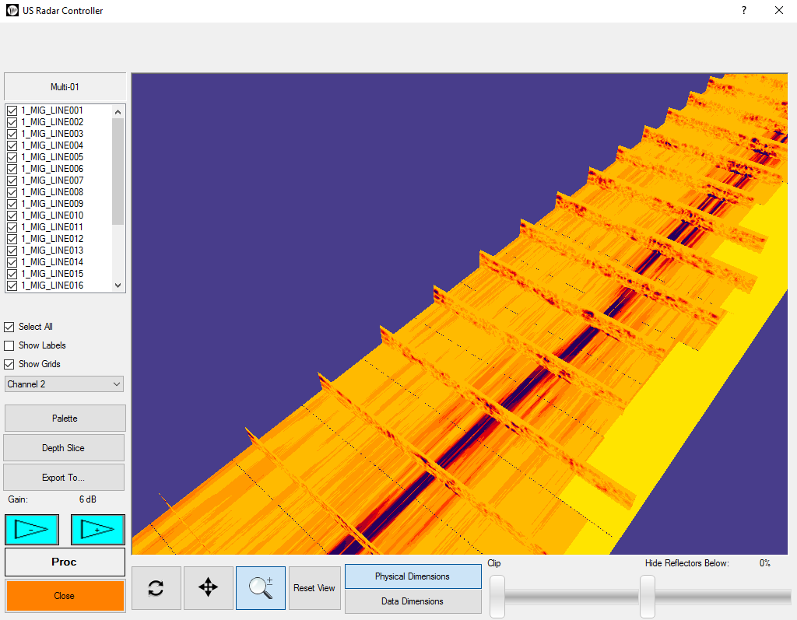
Task: Disable the Show Grids checkbox
Action: pyautogui.click(x=9, y=364)
